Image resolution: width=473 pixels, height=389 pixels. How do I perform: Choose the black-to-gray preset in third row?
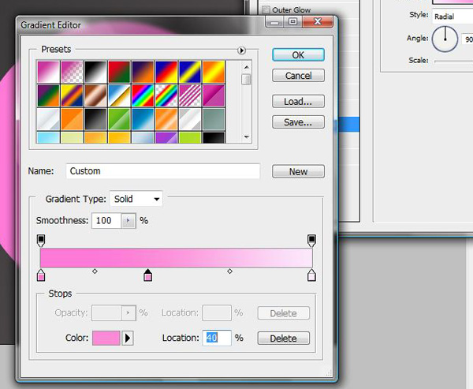pos(95,119)
